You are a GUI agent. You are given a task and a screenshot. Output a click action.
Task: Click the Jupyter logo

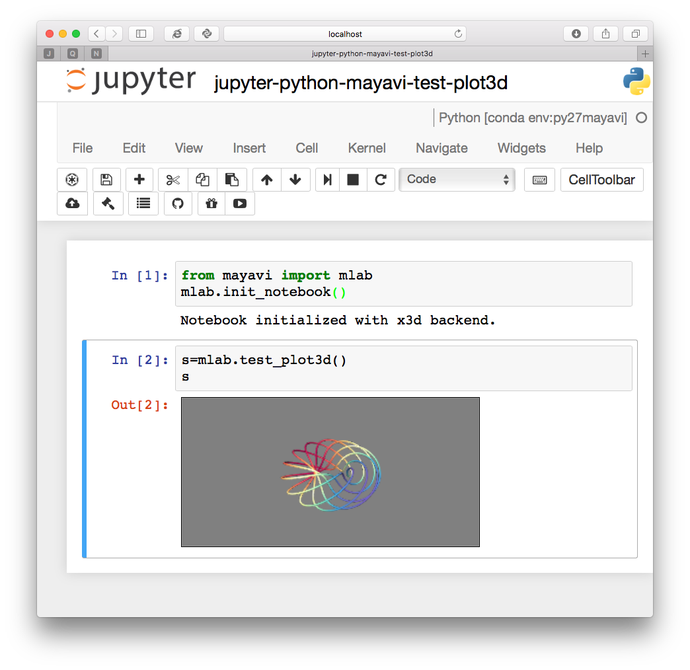pyautogui.click(x=131, y=81)
